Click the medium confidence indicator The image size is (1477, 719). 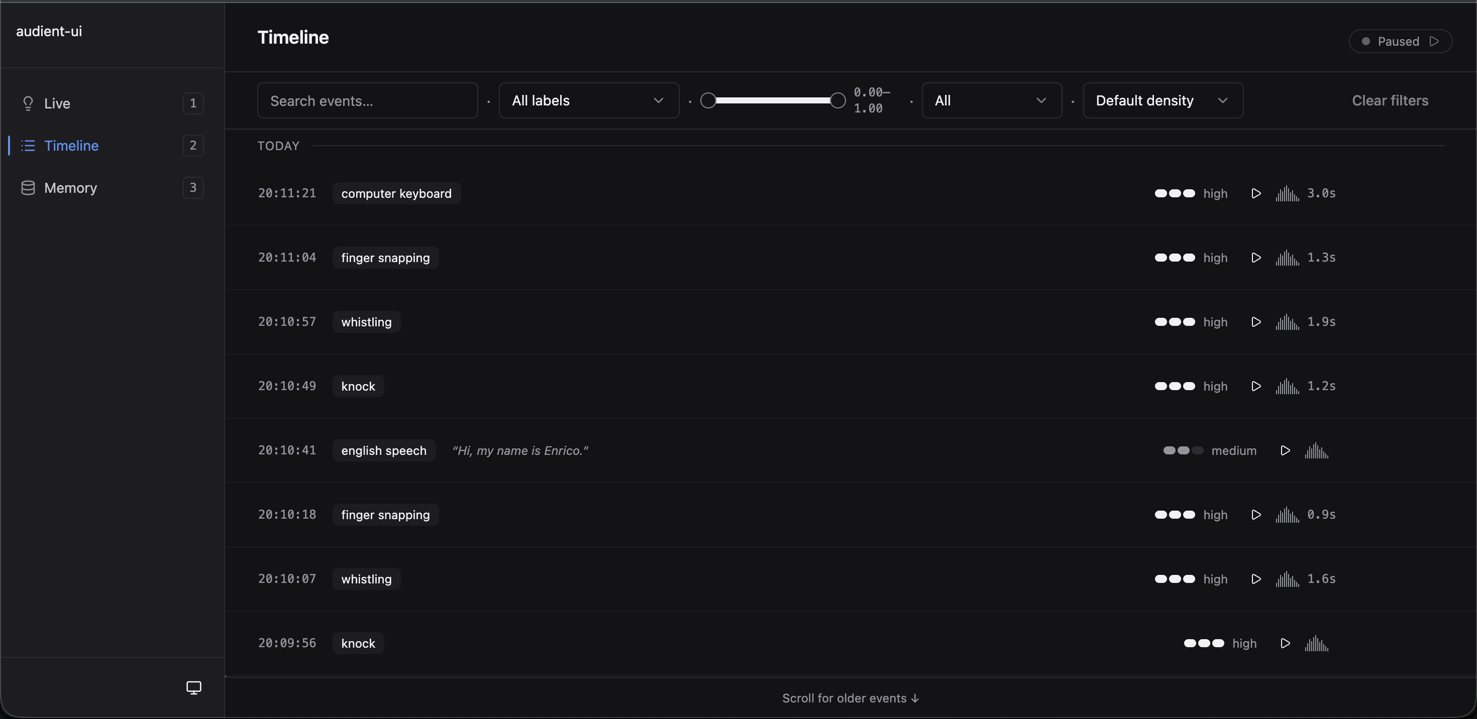[x=1210, y=451]
